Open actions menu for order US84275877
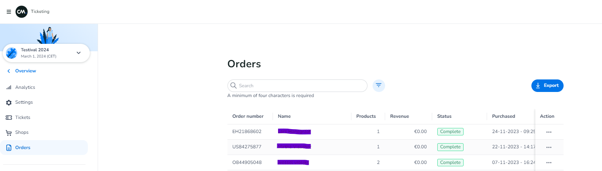Screen dimensions: 602x171 click(x=549, y=147)
